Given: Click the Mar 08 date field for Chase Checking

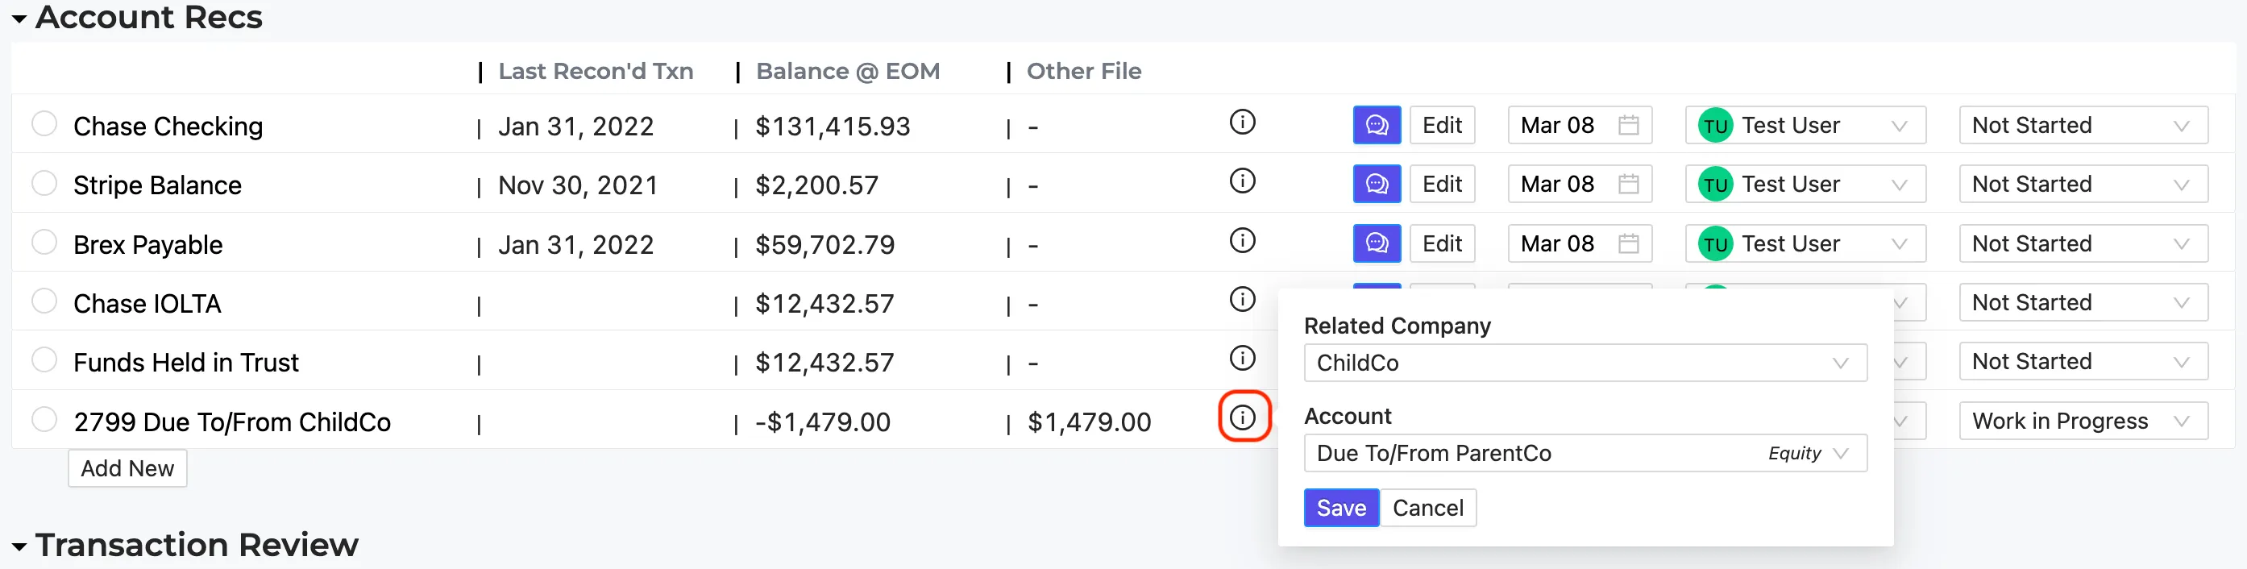Looking at the screenshot, I should coord(1580,125).
